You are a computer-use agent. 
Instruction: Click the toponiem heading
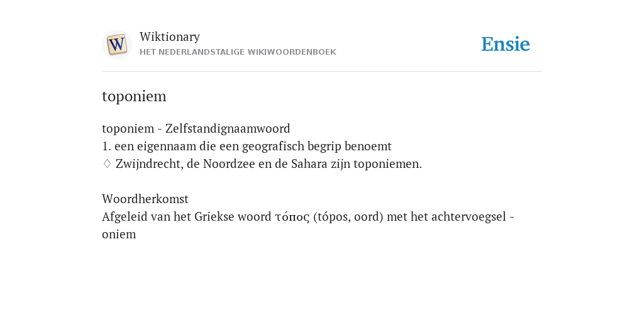click(134, 96)
